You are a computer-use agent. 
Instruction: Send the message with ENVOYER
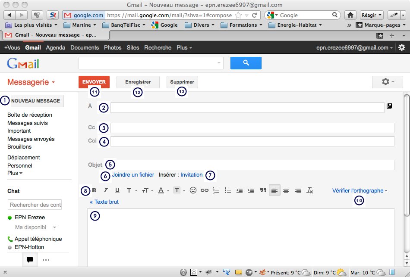click(x=94, y=82)
